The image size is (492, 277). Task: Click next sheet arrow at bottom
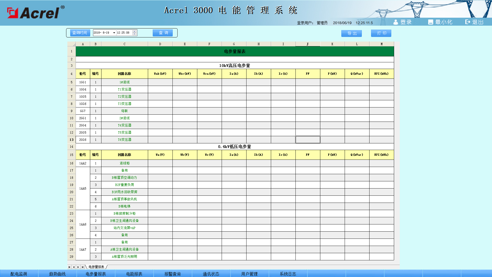click(x=78, y=267)
